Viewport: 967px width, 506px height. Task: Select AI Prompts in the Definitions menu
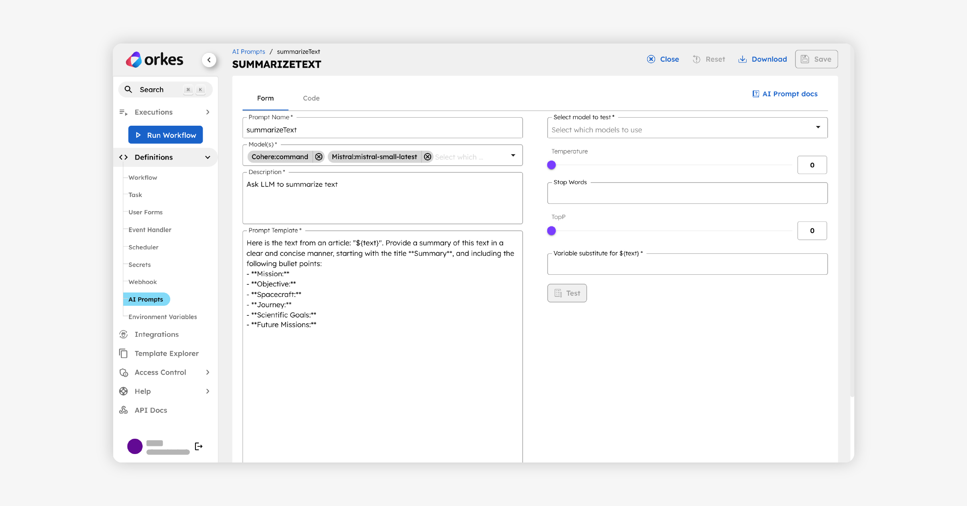tap(146, 299)
